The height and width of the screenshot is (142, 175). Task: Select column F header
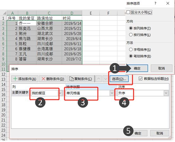(x=108, y=13)
